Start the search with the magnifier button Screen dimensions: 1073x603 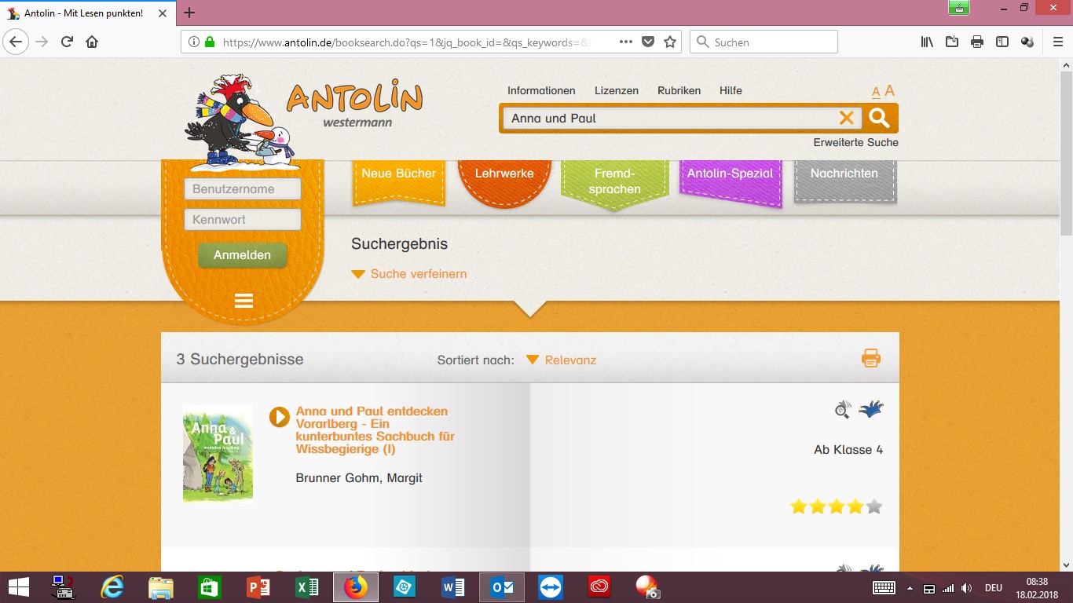point(879,118)
